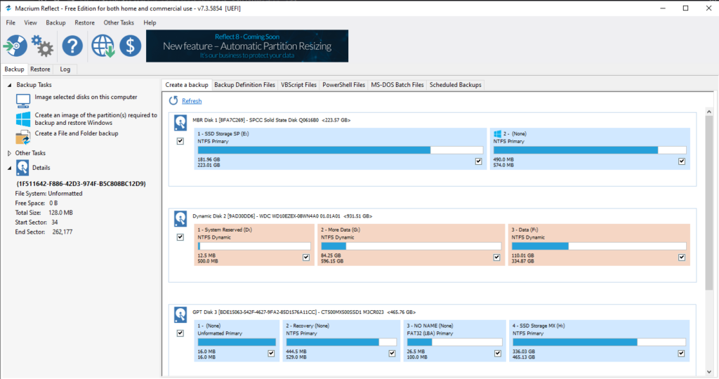
Task: Click the File and Folder backup icon
Action: pos(23,137)
